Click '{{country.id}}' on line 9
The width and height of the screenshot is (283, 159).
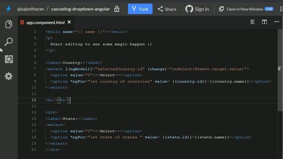pyautogui.click(x=189, y=81)
